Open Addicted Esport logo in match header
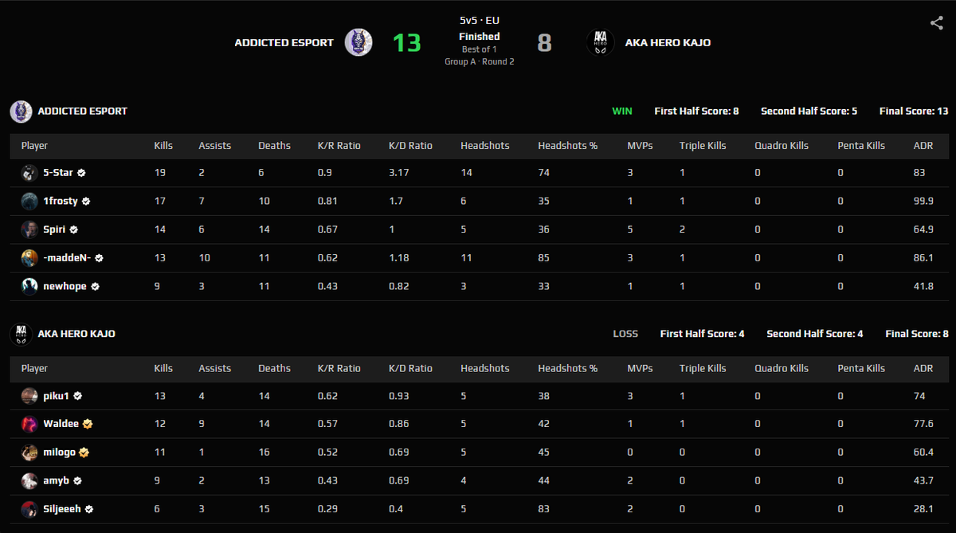The image size is (956, 533). point(358,42)
